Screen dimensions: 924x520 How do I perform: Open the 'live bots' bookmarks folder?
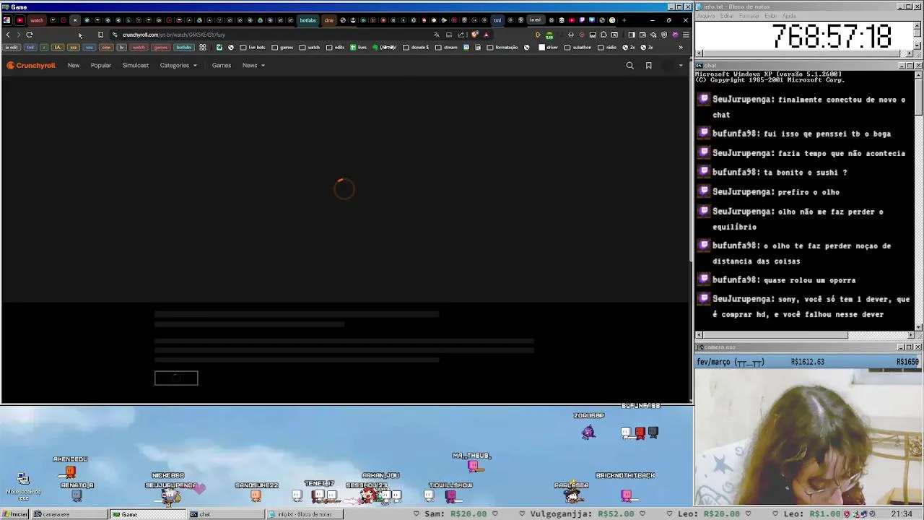[x=253, y=48]
